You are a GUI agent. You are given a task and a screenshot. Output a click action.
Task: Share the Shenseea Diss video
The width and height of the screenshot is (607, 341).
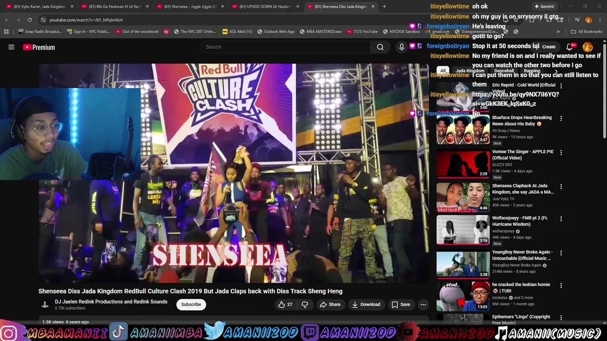(x=330, y=305)
